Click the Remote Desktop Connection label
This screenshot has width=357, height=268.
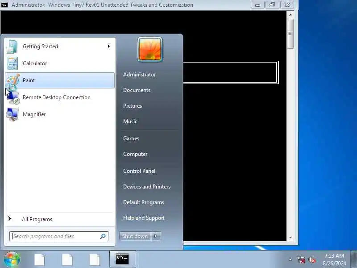pos(57,97)
